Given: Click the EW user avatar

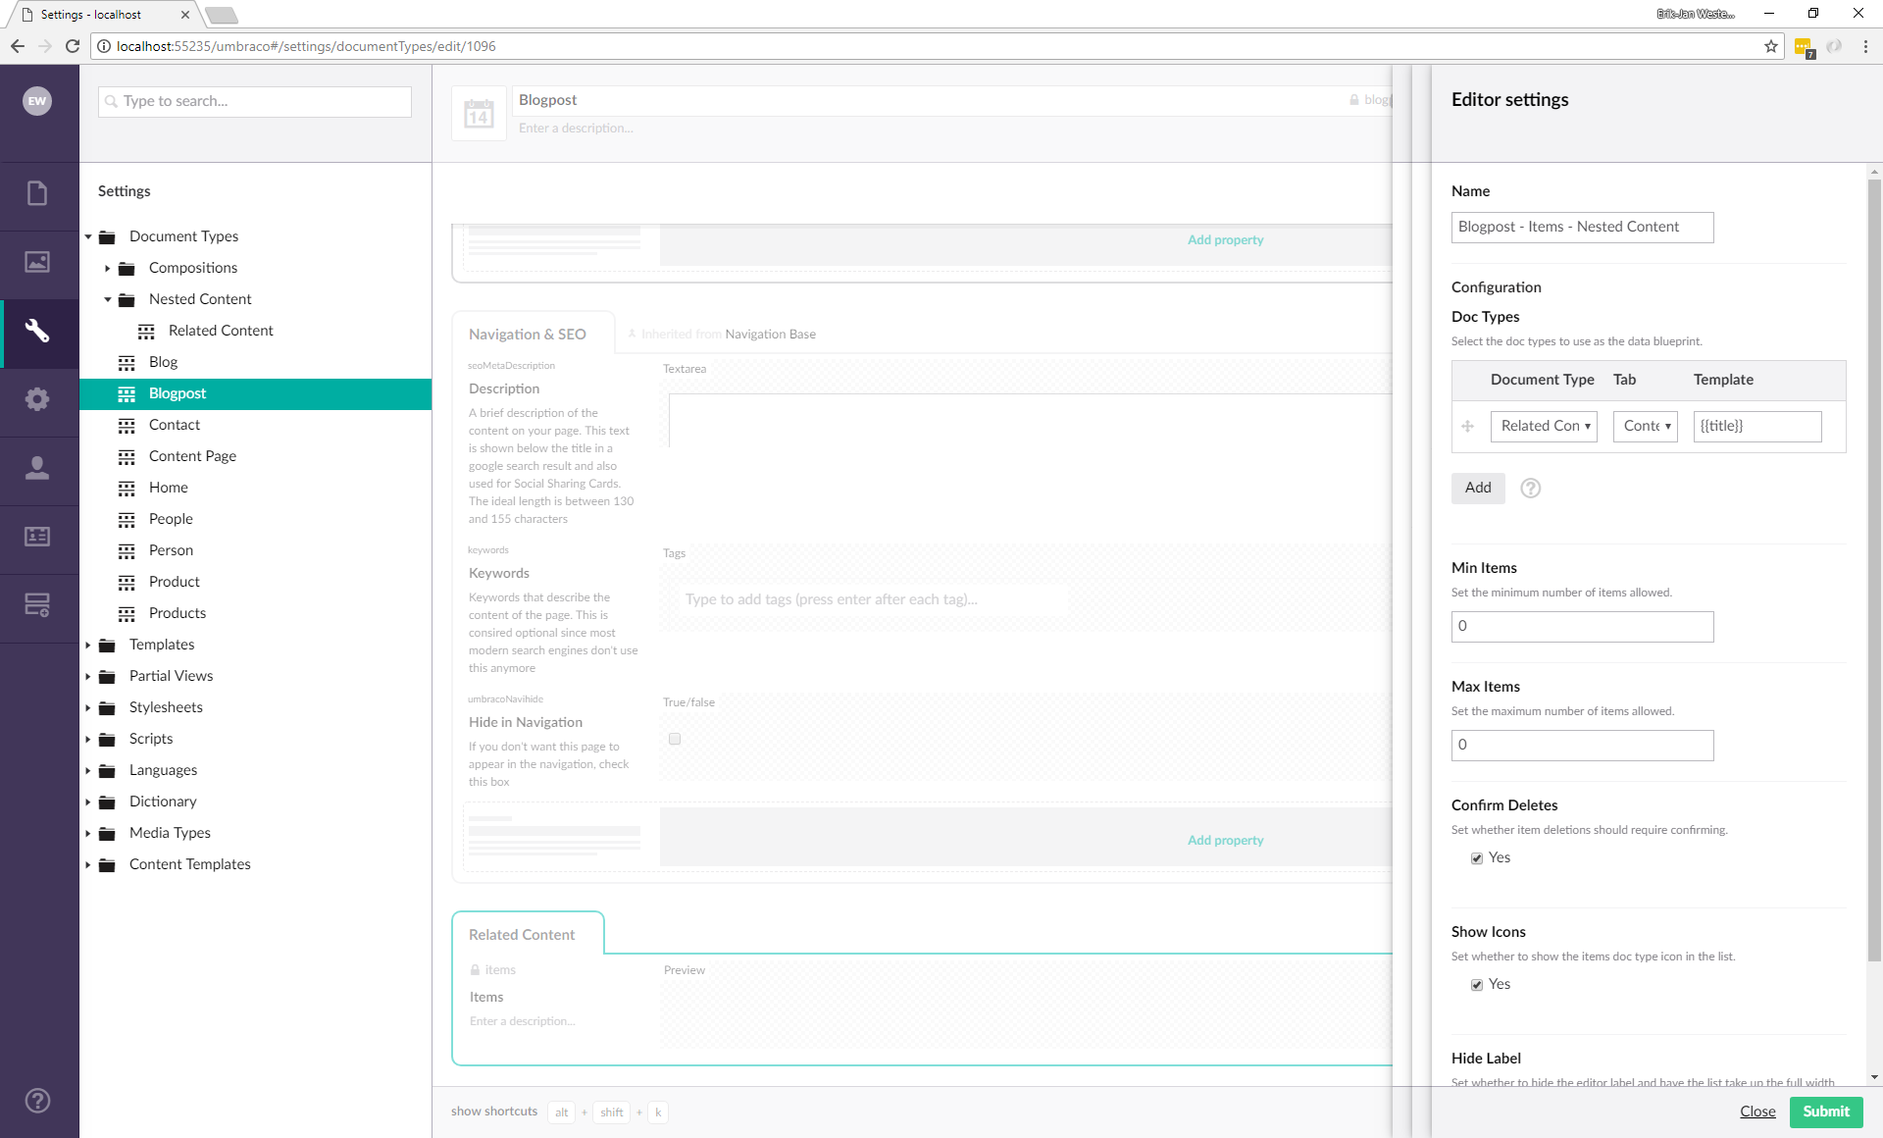Looking at the screenshot, I should [37, 101].
